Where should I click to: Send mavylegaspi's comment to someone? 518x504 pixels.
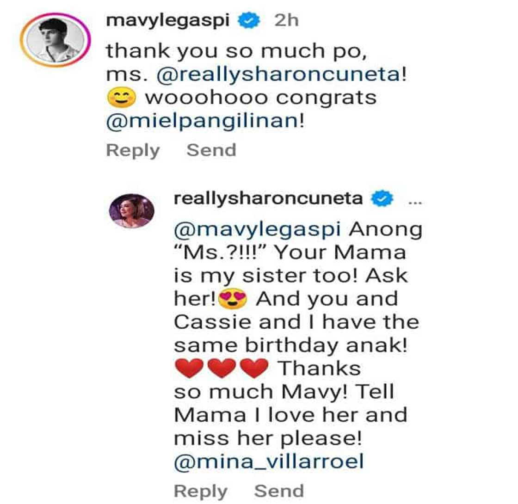click(211, 150)
